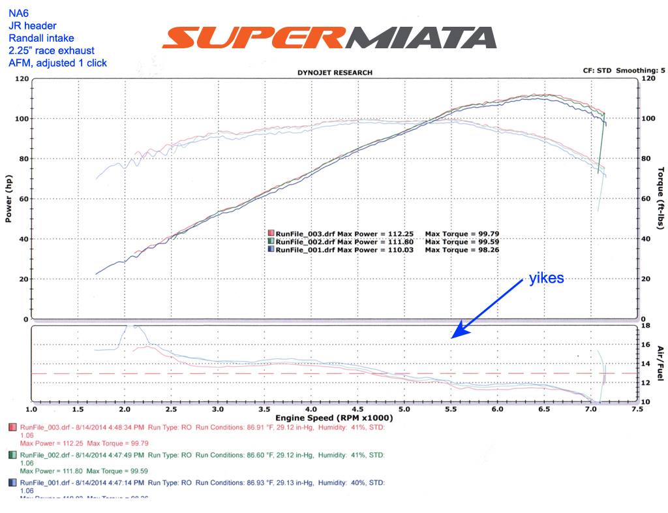Click the blue RunFile_001 legend swatch in graph

coord(271,249)
